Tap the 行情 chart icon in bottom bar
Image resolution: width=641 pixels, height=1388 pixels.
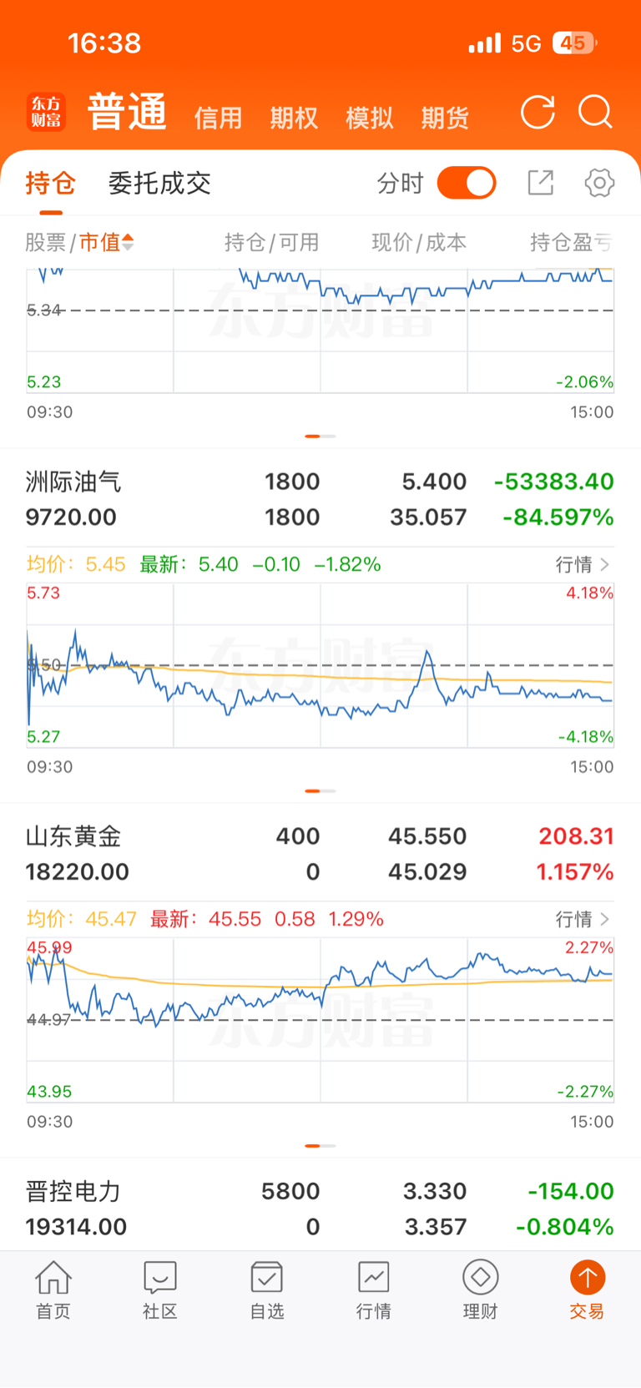pyautogui.click(x=374, y=1290)
